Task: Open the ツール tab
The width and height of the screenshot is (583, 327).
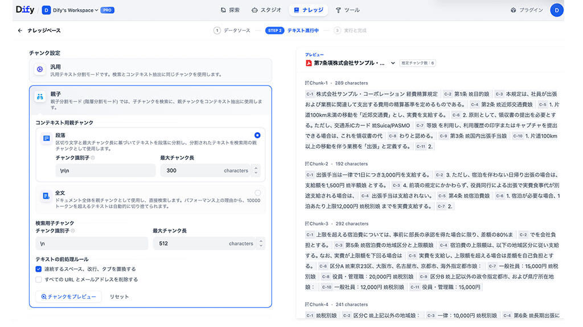Action: (x=347, y=10)
